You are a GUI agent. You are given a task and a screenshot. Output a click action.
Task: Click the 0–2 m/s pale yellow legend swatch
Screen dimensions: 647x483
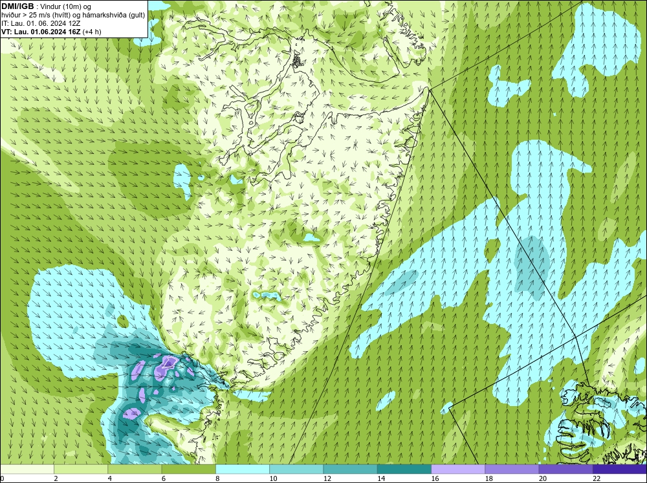click(27, 469)
